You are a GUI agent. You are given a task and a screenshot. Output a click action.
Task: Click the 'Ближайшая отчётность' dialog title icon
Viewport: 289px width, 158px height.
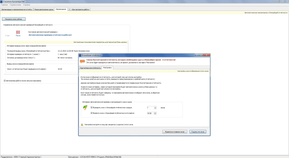click(81, 55)
